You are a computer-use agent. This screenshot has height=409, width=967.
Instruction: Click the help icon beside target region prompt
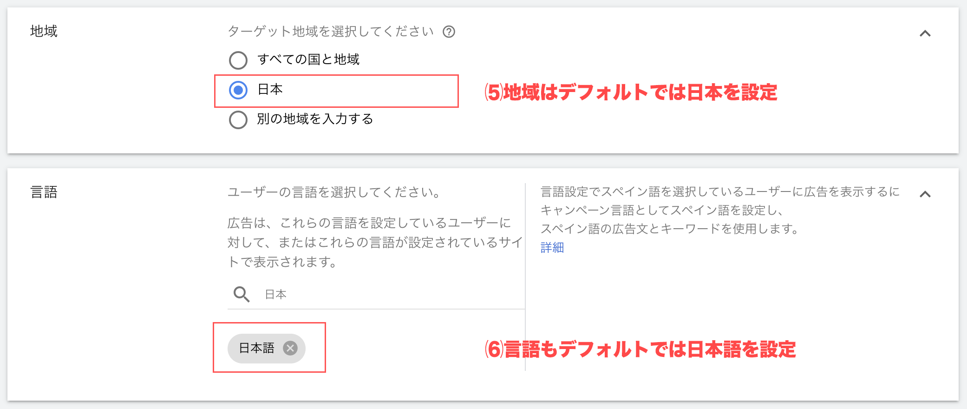point(449,32)
